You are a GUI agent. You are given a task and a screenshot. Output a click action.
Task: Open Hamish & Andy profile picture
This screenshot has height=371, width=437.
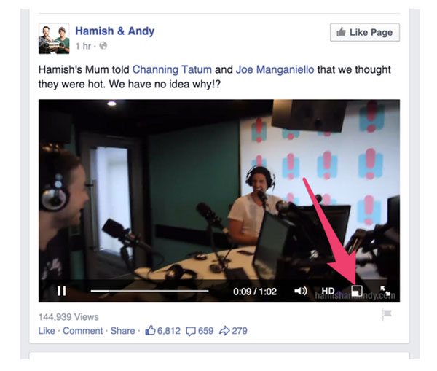tap(54, 39)
